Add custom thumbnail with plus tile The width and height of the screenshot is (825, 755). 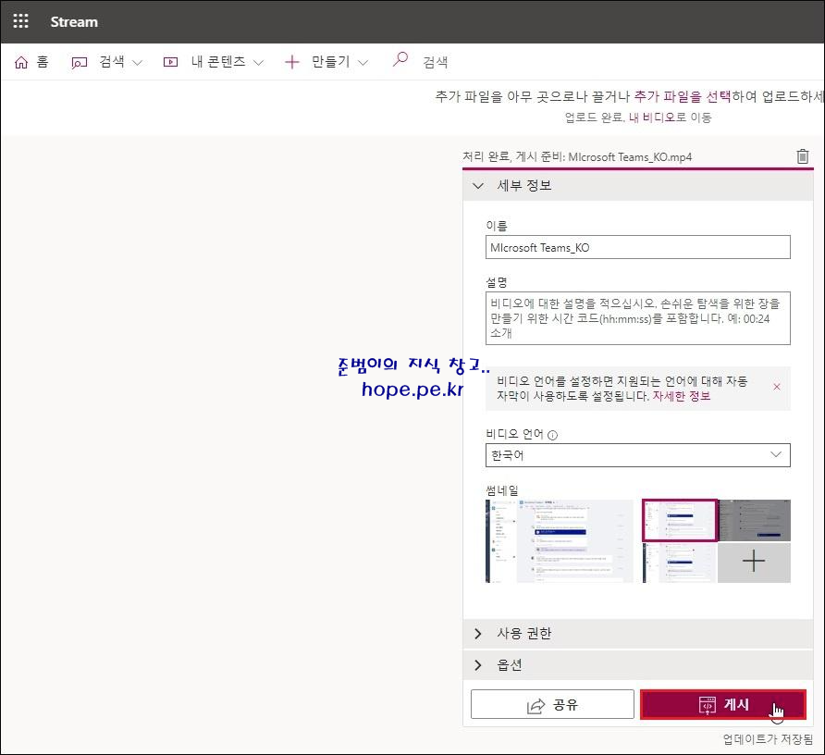(x=754, y=563)
